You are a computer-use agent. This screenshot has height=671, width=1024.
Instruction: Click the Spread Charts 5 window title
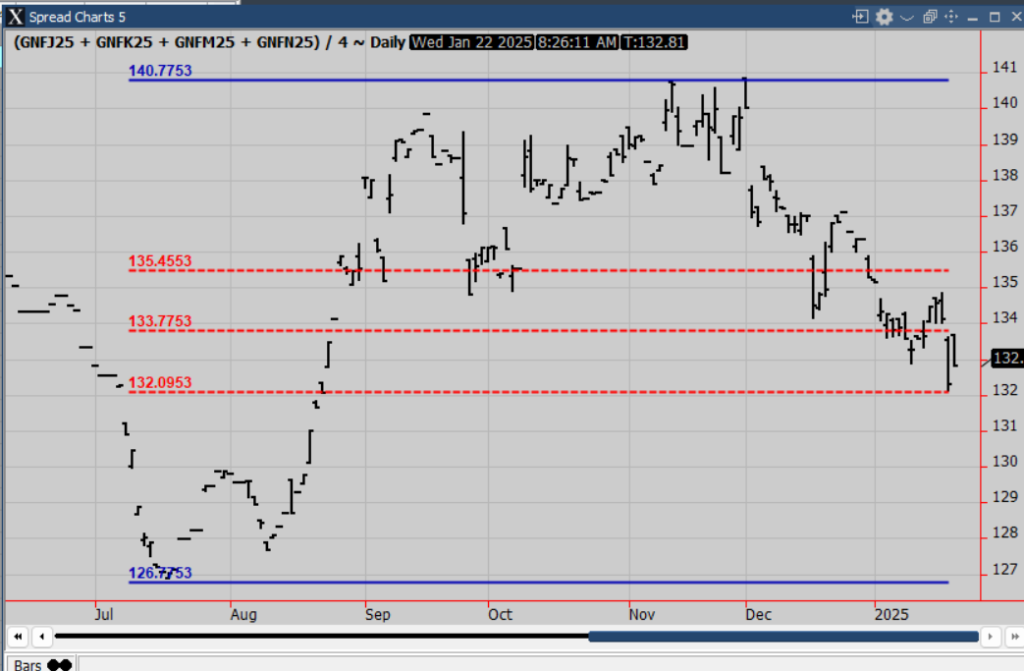pos(77,17)
